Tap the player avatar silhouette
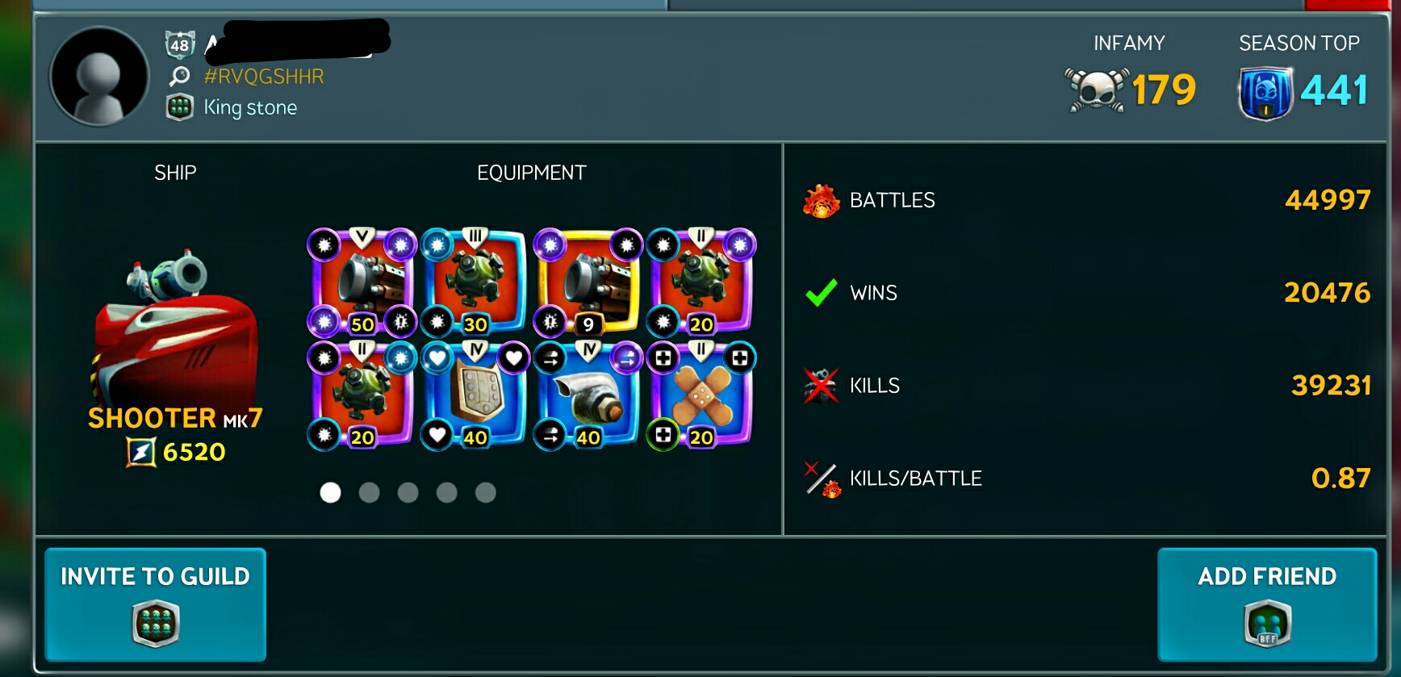Image resolution: width=1401 pixels, height=677 pixels. click(x=99, y=77)
